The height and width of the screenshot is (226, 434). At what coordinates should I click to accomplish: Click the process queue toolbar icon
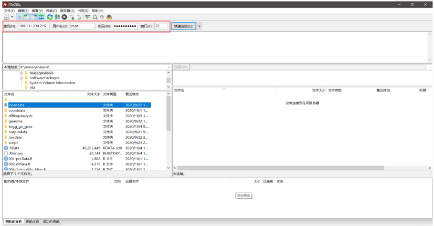coord(57,17)
